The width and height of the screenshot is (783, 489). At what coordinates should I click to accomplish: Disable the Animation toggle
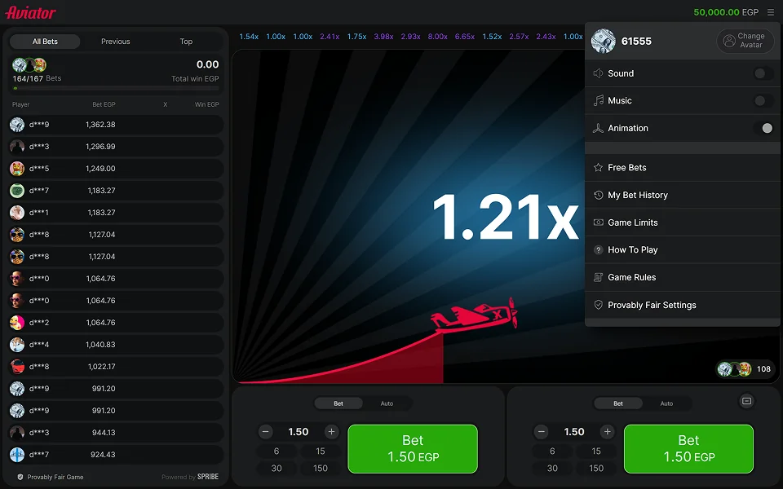(763, 128)
